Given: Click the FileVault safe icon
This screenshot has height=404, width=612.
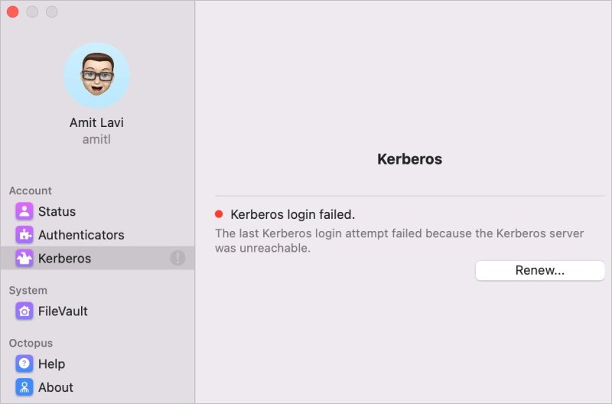Looking at the screenshot, I should tap(24, 311).
